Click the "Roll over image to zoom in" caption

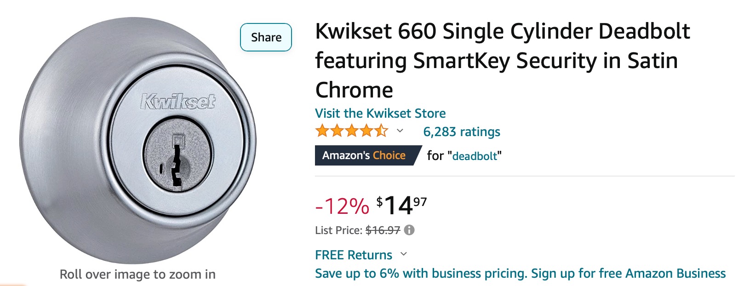tap(137, 275)
